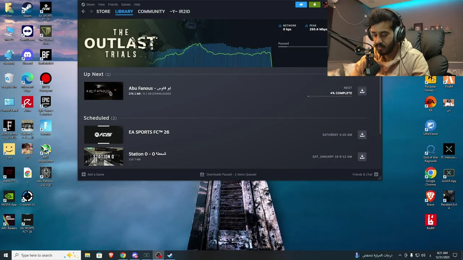Screen dimensions: 463x260
Task: Click the SATURDAY 4:10 AM schedule text
Action: [337, 135]
